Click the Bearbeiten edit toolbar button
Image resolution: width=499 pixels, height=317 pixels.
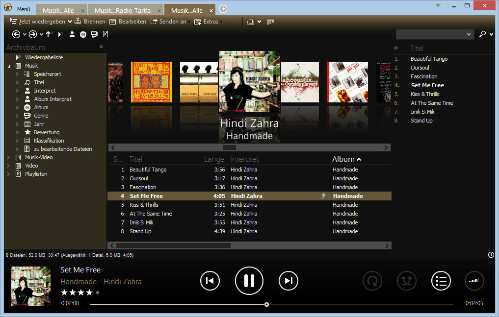pyautogui.click(x=128, y=22)
